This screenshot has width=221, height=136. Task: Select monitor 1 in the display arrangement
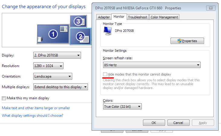tap(53, 34)
